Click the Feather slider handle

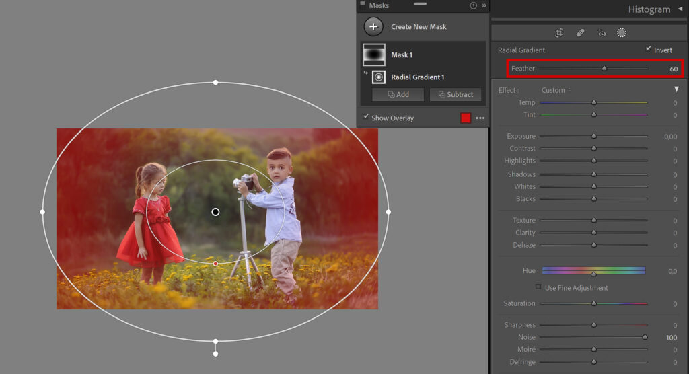tap(604, 68)
